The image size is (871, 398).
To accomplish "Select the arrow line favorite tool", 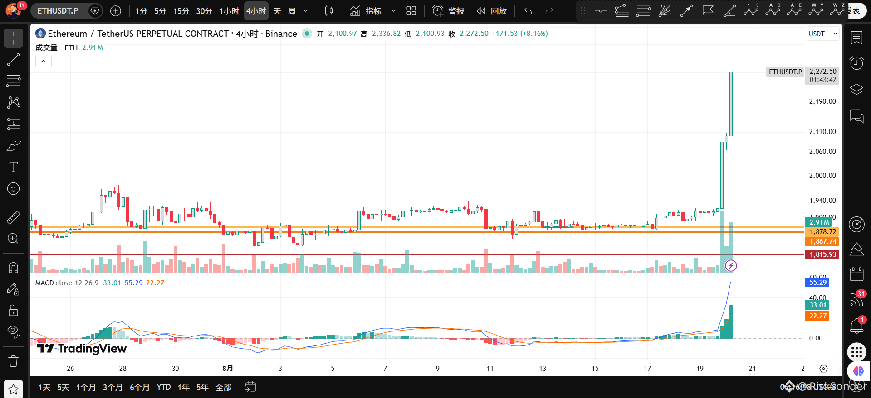I will (x=686, y=11).
